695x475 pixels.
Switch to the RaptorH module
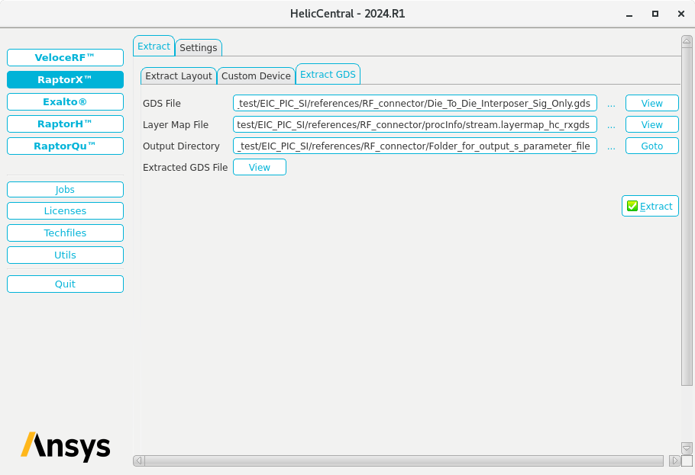coord(65,124)
